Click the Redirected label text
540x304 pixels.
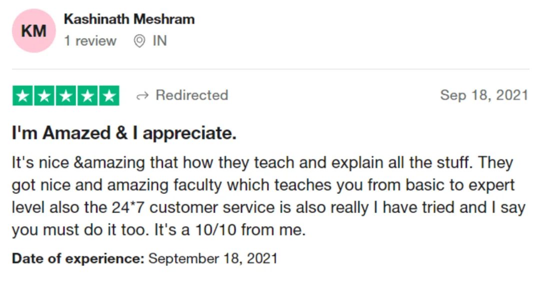[192, 95]
